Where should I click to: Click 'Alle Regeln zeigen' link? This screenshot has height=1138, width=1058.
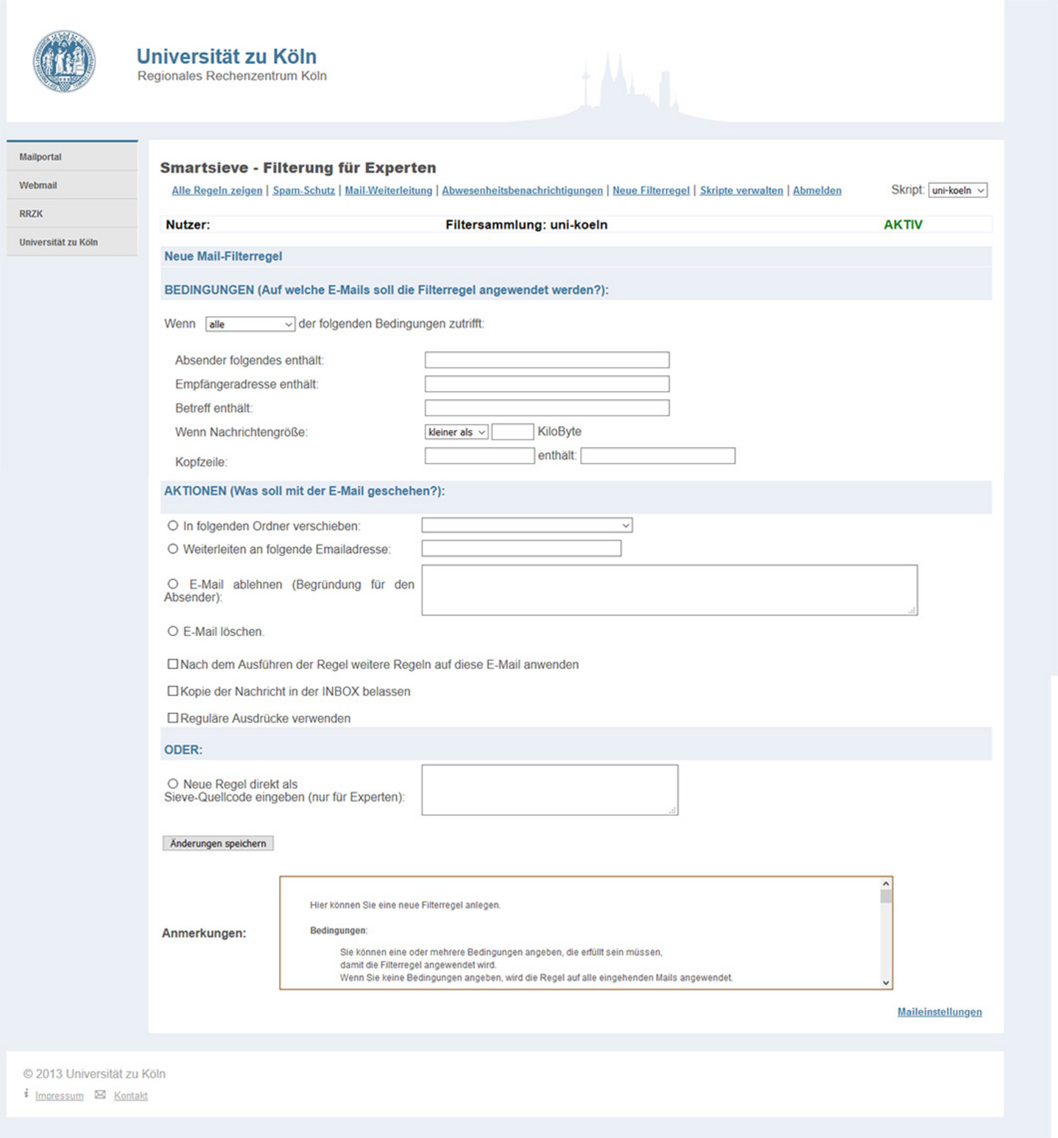pos(217,190)
